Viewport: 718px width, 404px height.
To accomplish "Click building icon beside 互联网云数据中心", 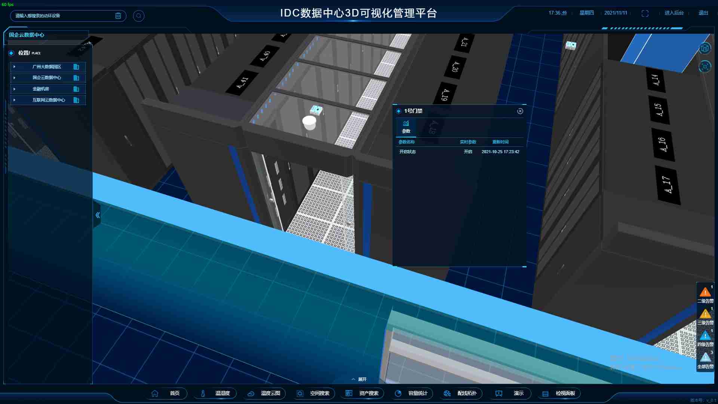I will [76, 100].
